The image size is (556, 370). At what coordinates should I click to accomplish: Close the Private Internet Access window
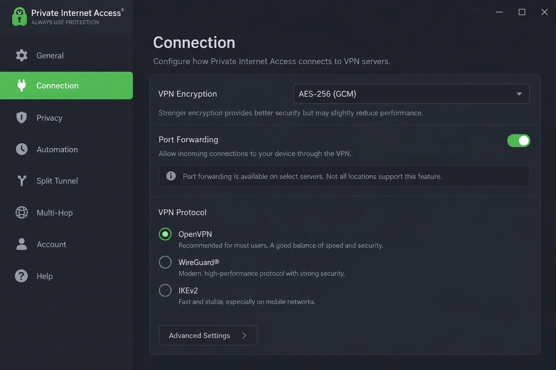coord(544,12)
